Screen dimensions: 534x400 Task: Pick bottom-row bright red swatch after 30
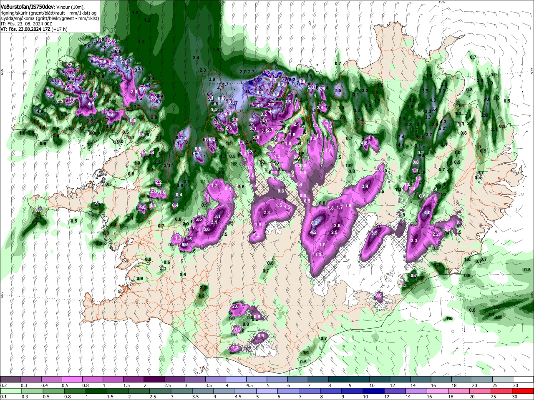click(x=524, y=391)
